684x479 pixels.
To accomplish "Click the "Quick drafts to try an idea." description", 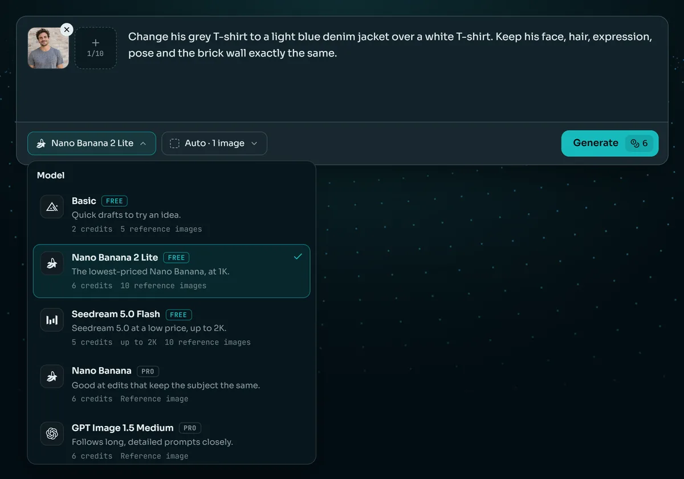I will (x=126, y=215).
